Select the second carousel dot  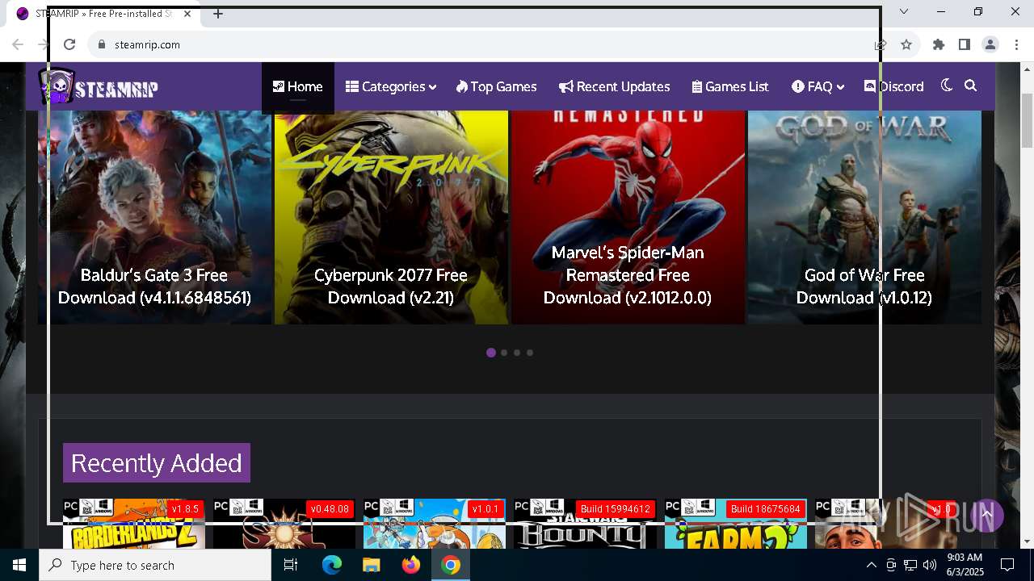point(504,353)
